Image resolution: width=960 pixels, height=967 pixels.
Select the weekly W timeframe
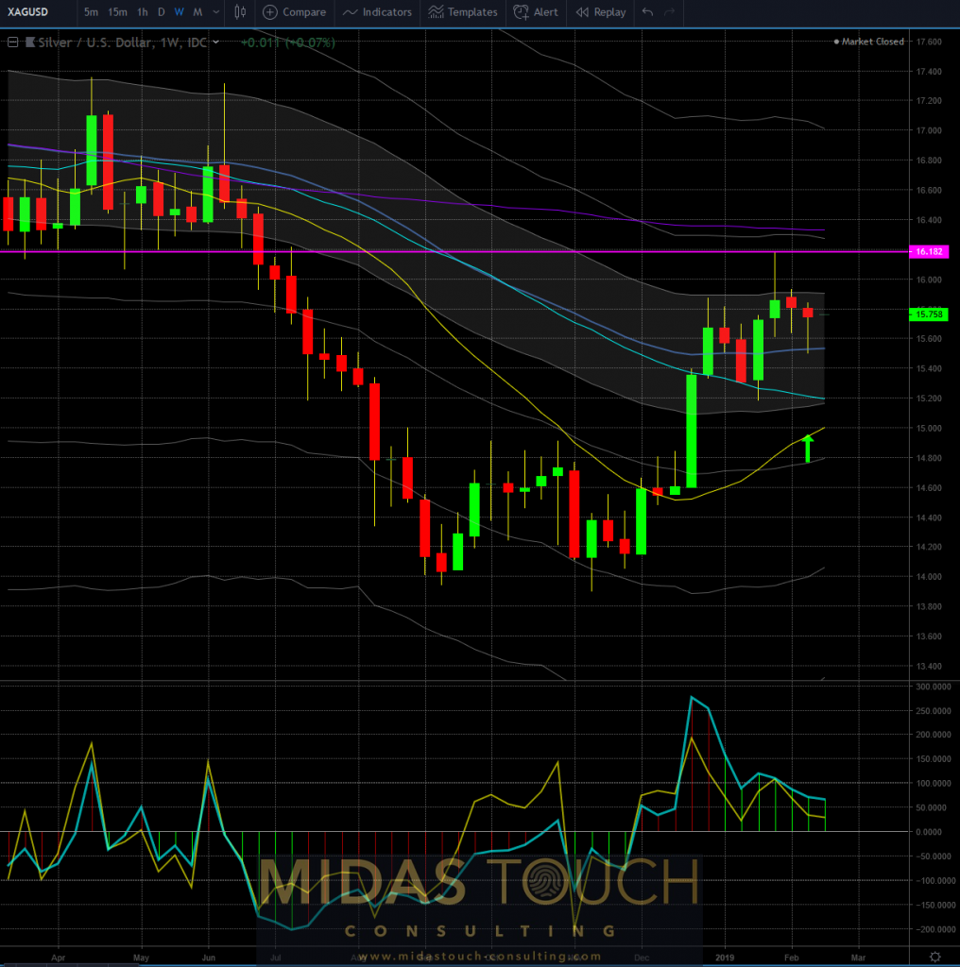179,12
